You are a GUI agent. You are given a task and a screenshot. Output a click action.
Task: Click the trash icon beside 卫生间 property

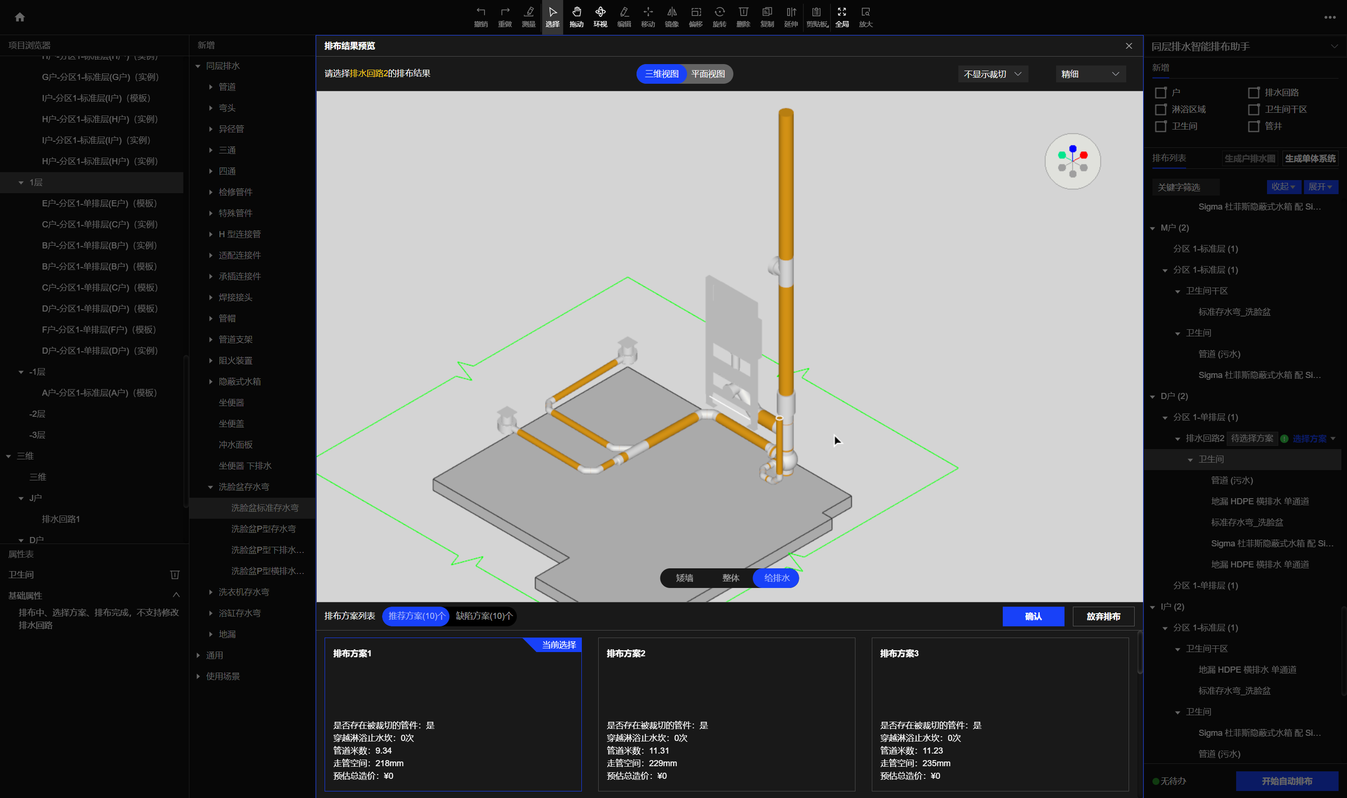click(175, 575)
